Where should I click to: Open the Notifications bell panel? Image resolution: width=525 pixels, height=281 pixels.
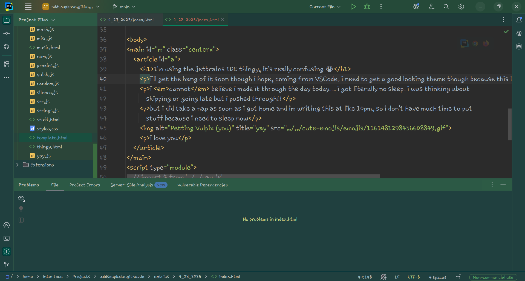click(519, 20)
